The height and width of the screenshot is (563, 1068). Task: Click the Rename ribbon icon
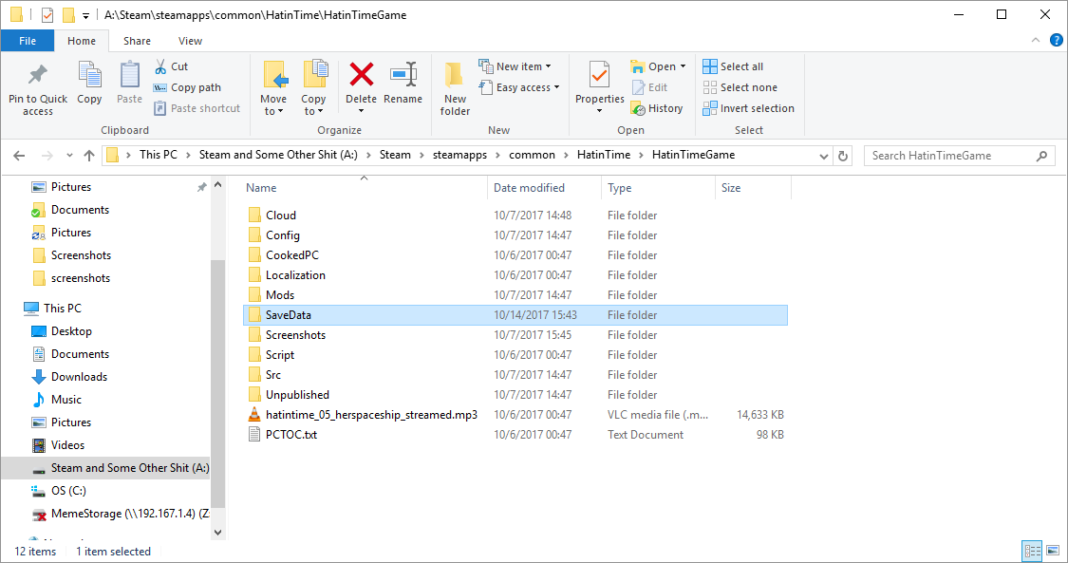pyautogui.click(x=403, y=74)
